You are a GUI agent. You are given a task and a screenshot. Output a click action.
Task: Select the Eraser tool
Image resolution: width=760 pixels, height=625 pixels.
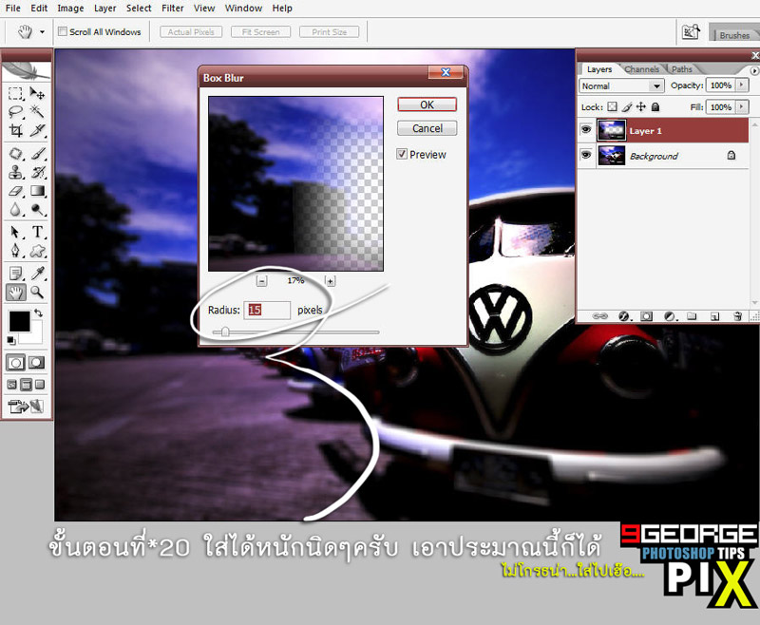pos(15,191)
